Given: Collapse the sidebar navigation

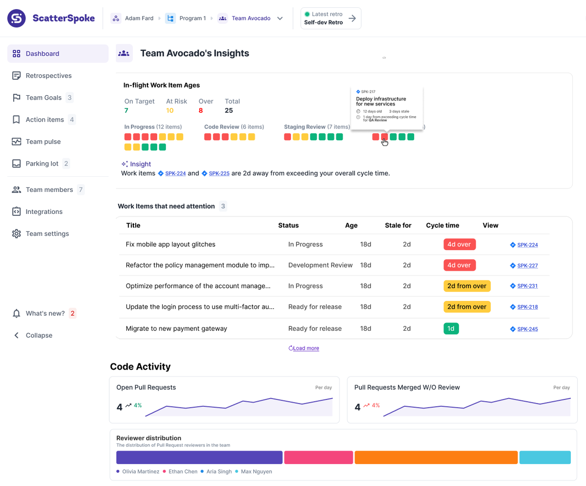Looking at the screenshot, I should point(16,335).
